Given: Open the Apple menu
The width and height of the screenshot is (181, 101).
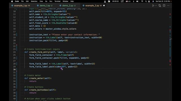Looking at the screenshot, I should coord(12,1).
